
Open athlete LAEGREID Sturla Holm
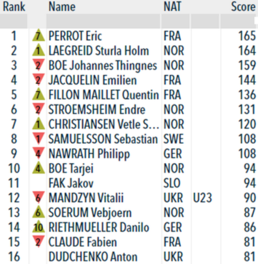99,51
